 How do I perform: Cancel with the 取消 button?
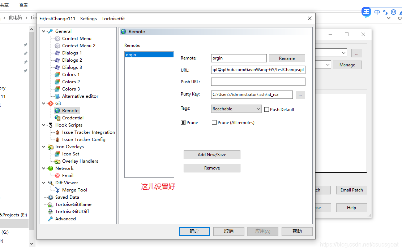tap(229, 231)
